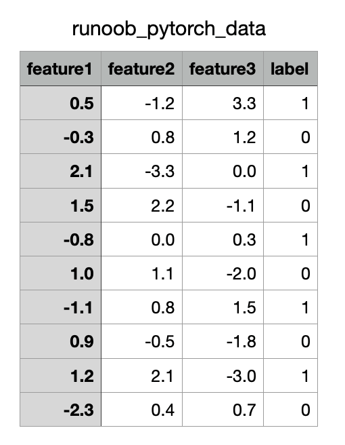Click the feature1 column header

coord(61,69)
